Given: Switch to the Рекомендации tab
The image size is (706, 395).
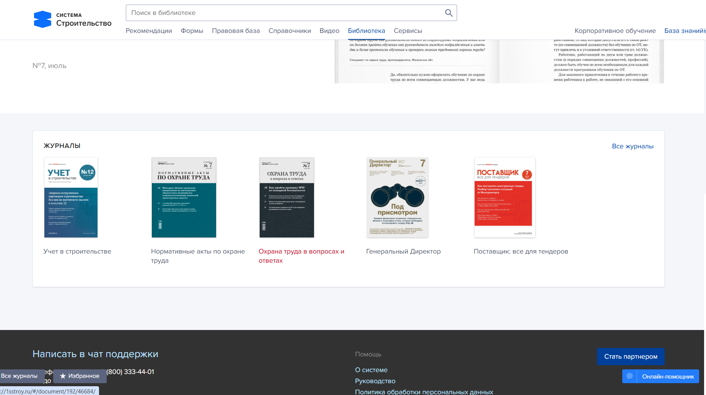Looking at the screenshot, I should tap(149, 31).
